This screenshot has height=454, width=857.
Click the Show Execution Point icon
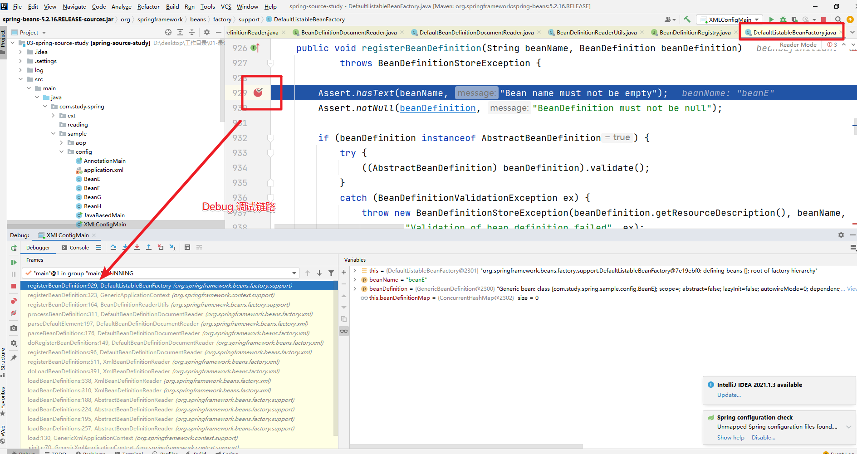pyautogui.click(x=98, y=247)
